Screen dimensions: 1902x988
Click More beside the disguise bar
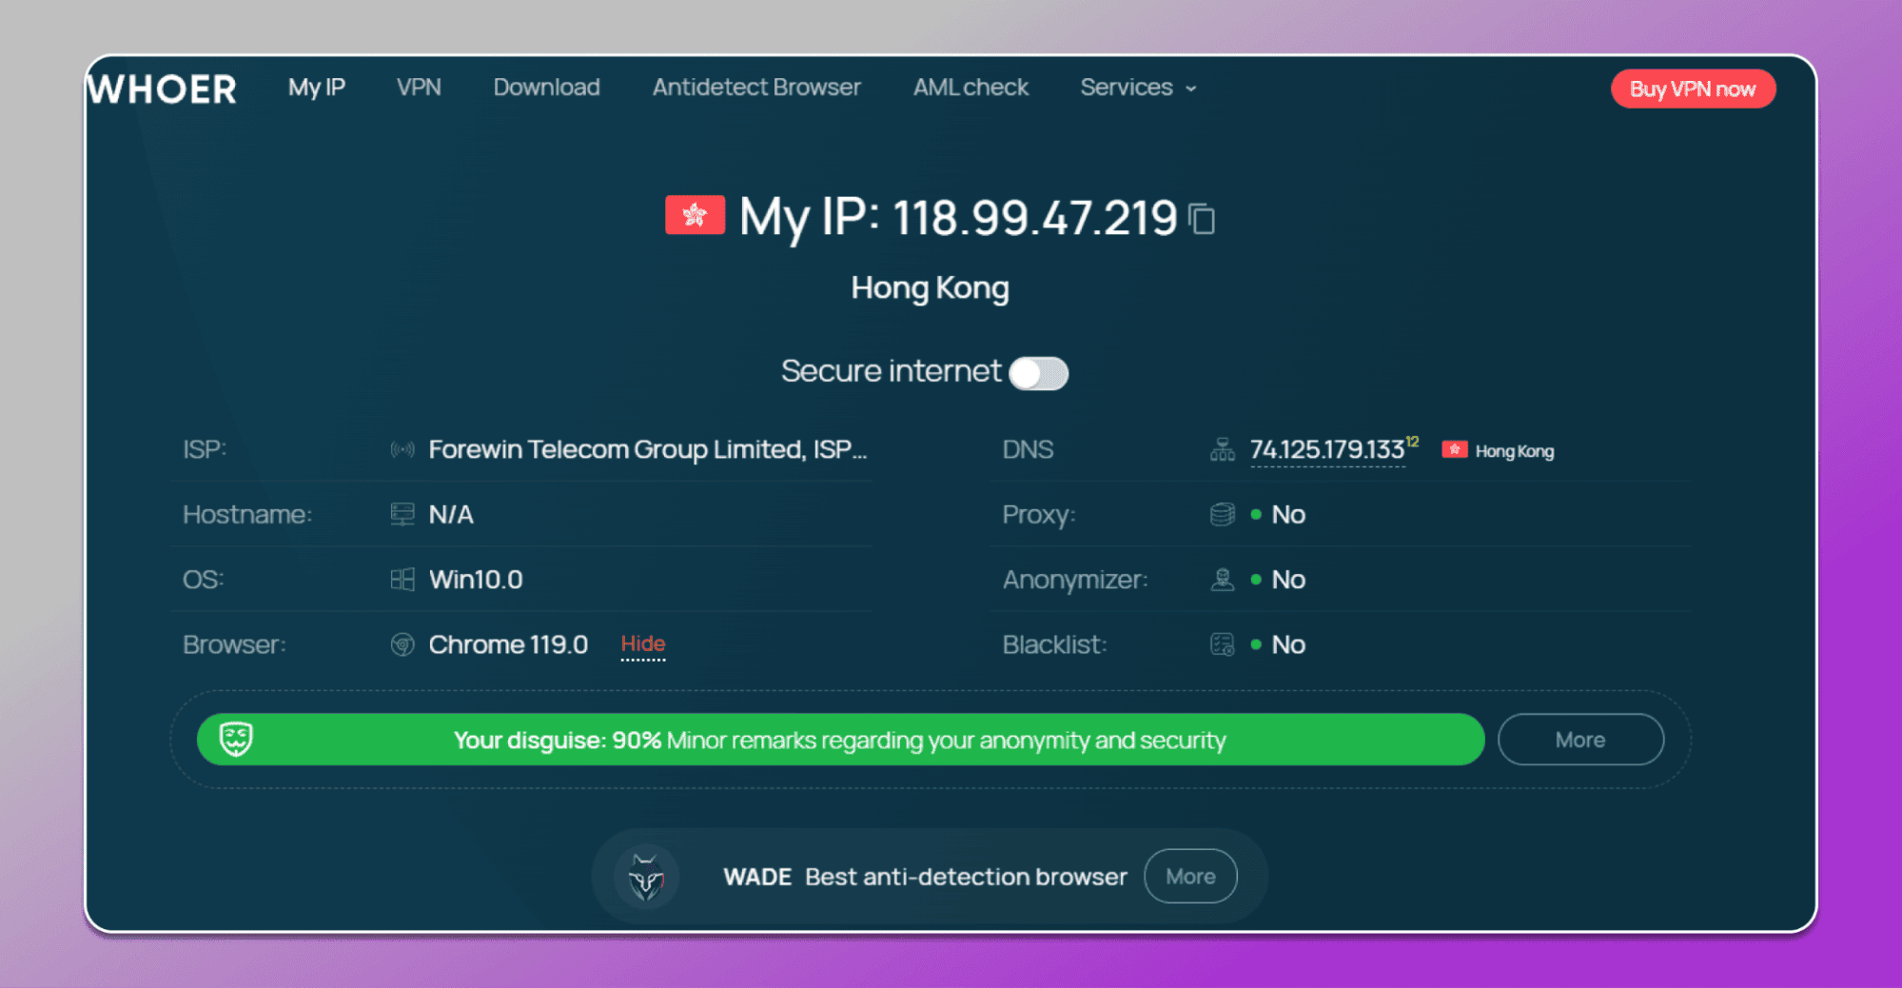[x=1580, y=740]
